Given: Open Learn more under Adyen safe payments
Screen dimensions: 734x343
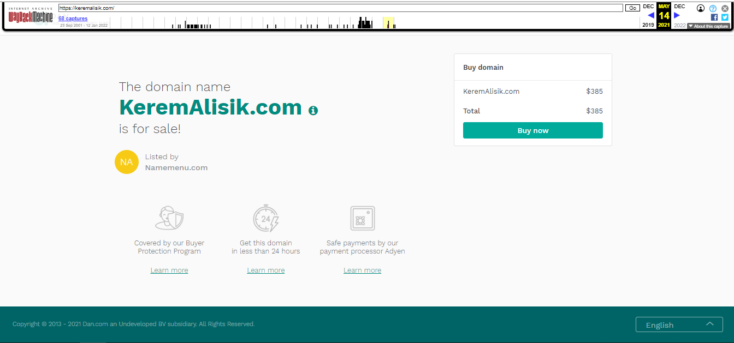Looking at the screenshot, I should pyautogui.click(x=363, y=270).
